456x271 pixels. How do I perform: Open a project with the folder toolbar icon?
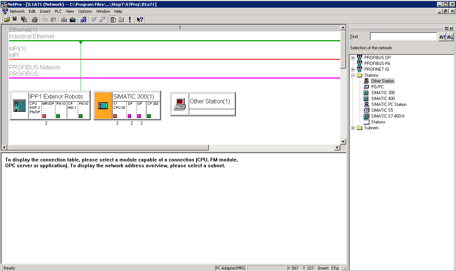coord(7,19)
